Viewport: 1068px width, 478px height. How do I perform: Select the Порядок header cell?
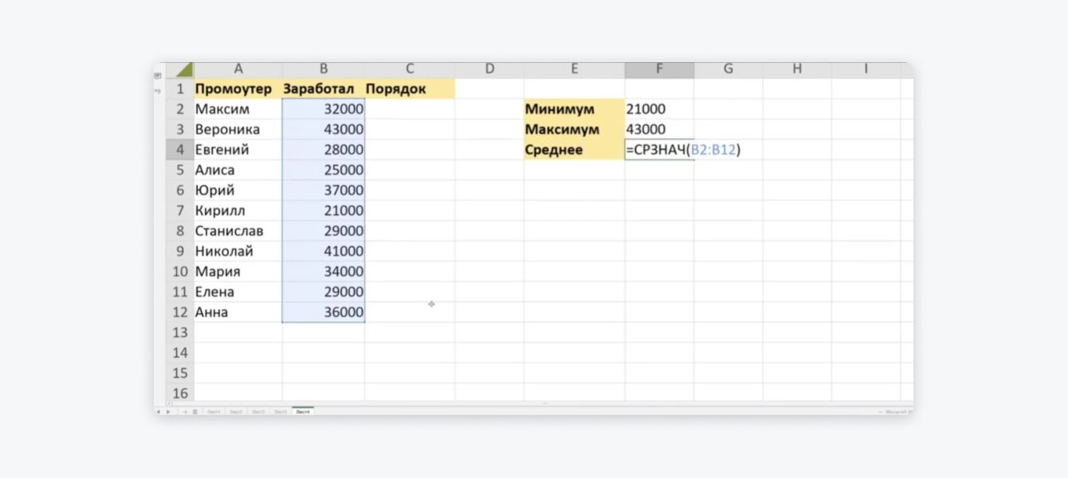409,89
